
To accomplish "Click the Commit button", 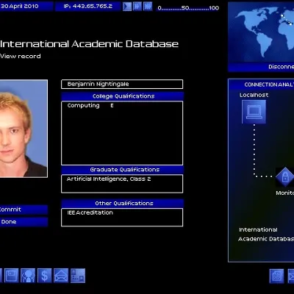I will tap(24, 209).
